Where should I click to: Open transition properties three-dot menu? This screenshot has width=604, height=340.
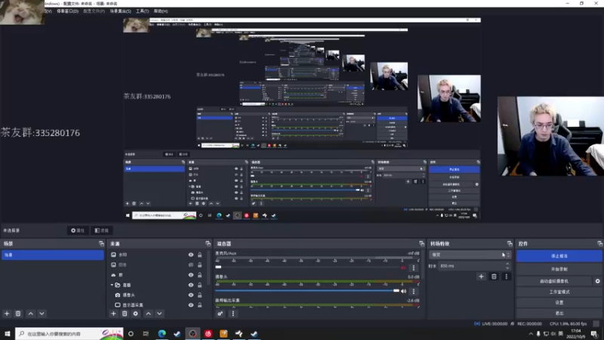[x=506, y=276]
